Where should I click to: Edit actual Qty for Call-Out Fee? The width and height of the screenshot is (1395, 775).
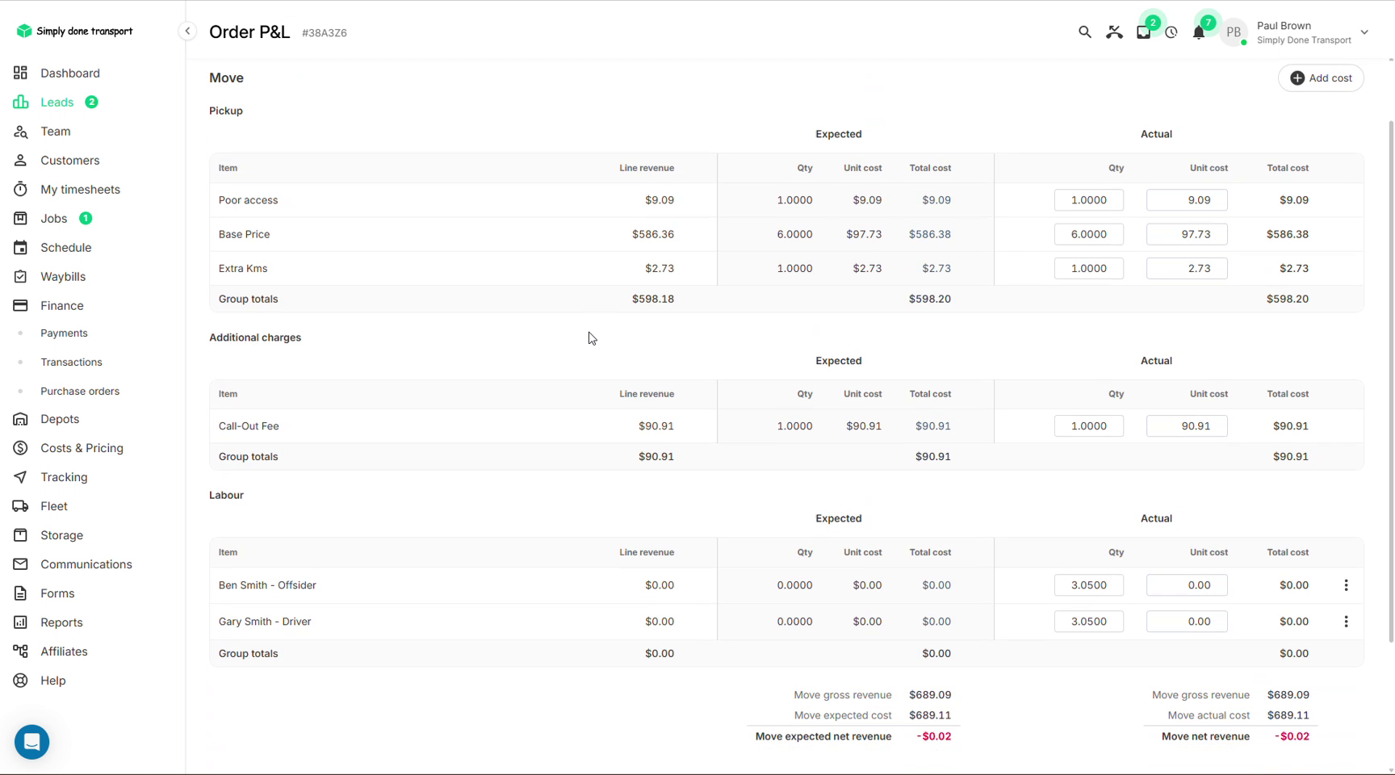(1088, 426)
